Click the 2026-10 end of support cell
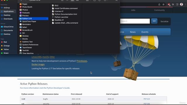This screenshot has height=105, width=187. [111, 99]
